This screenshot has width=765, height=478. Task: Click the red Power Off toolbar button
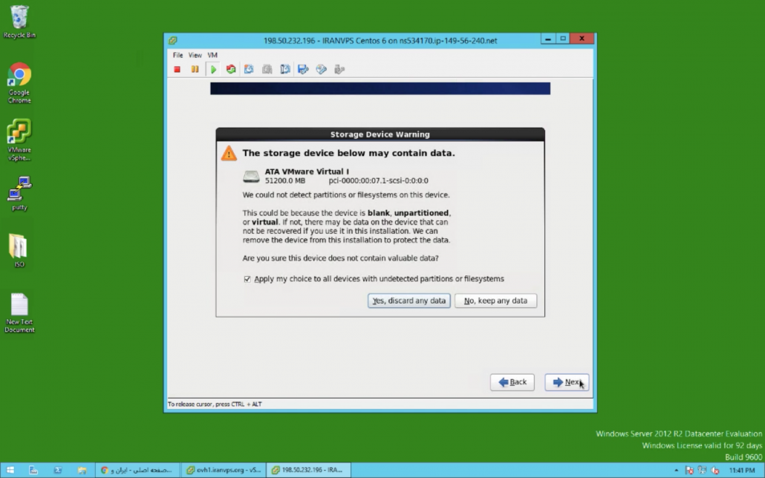point(178,69)
